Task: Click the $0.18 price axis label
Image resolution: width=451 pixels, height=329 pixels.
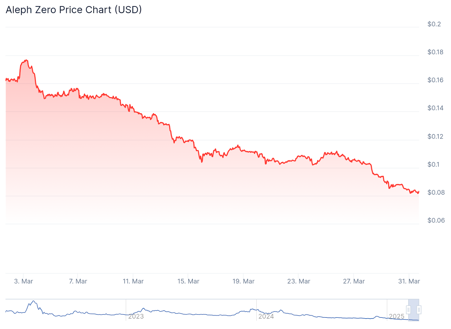Action: point(435,52)
